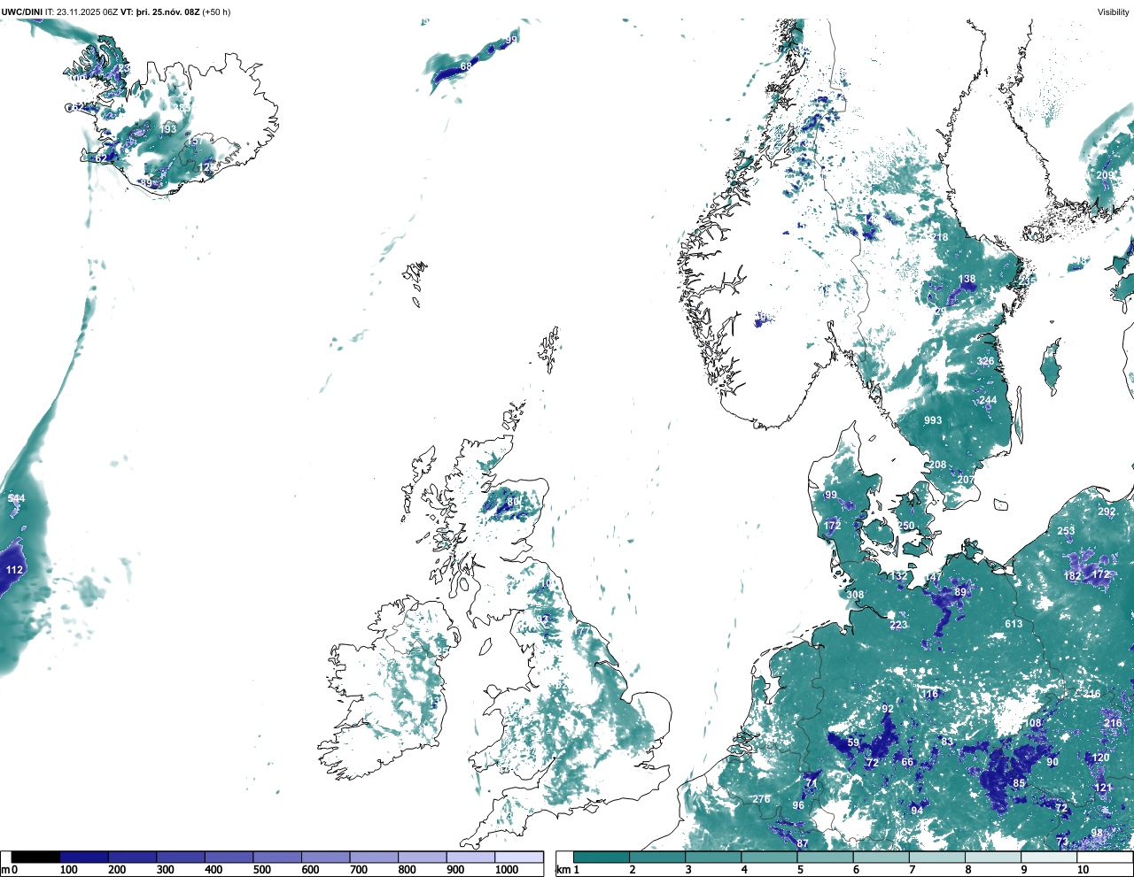The width and height of the screenshot is (1134, 877).
Task: Click the 193 value over Iceland
Action: point(167,129)
